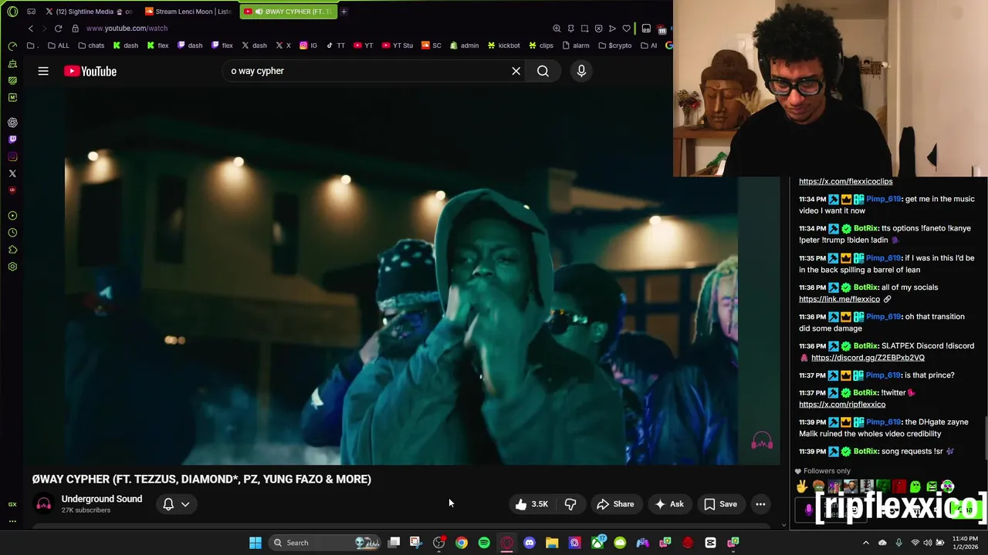Go to YouTube home via the logo
Image resolution: width=988 pixels, height=555 pixels.
(x=90, y=71)
